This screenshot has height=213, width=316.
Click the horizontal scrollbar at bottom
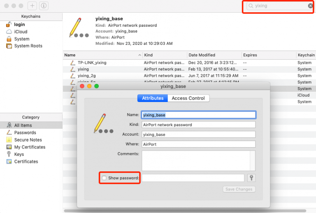(185, 211)
